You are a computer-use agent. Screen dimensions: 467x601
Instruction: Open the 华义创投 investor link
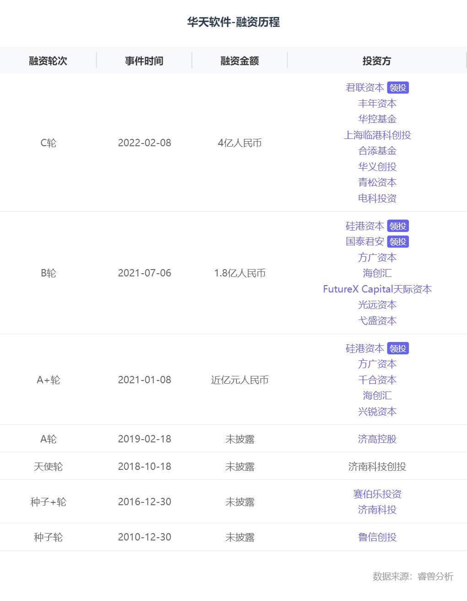click(377, 167)
